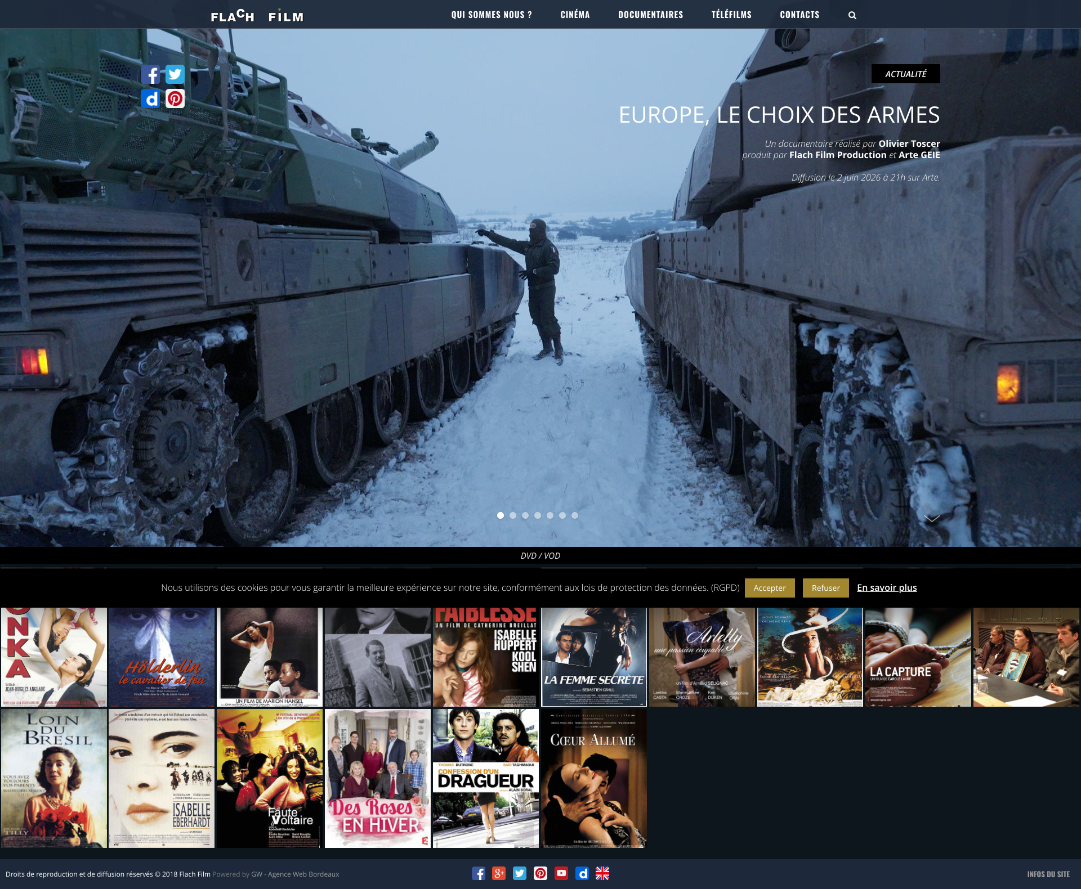The image size is (1081, 889).
Task: Select second slideshow dot
Action: coord(513,515)
